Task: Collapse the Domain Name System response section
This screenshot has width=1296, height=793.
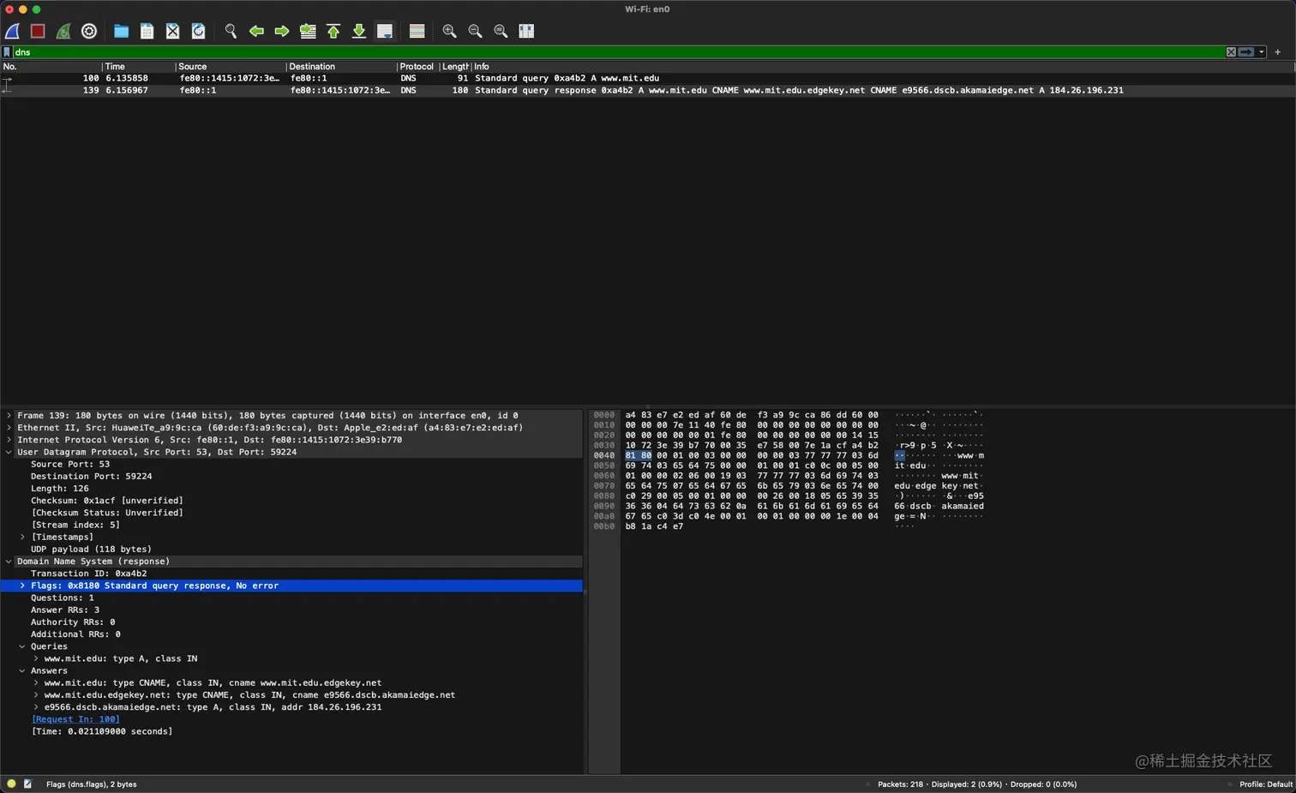Action: (9, 562)
